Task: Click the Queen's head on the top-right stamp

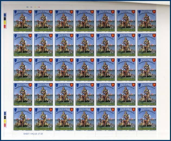Action: tap(139, 12)
